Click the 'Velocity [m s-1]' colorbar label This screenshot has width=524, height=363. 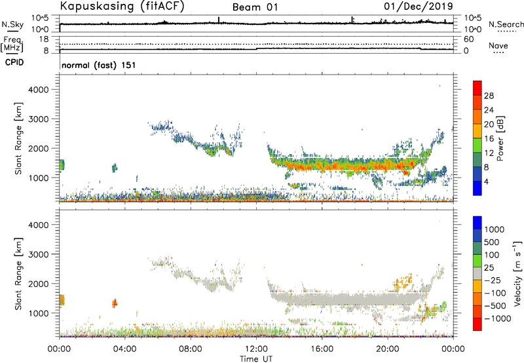point(517,273)
